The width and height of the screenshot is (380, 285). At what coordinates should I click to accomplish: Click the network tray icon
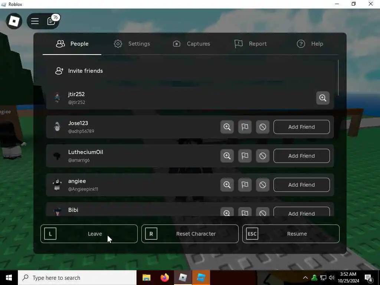pyautogui.click(x=323, y=278)
